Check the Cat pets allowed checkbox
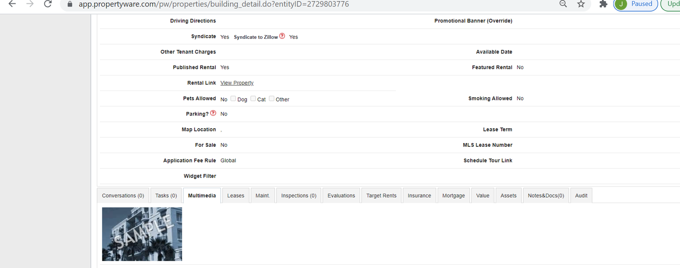The height and width of the screenshot is (268, 680). click(x=253, y=99)
